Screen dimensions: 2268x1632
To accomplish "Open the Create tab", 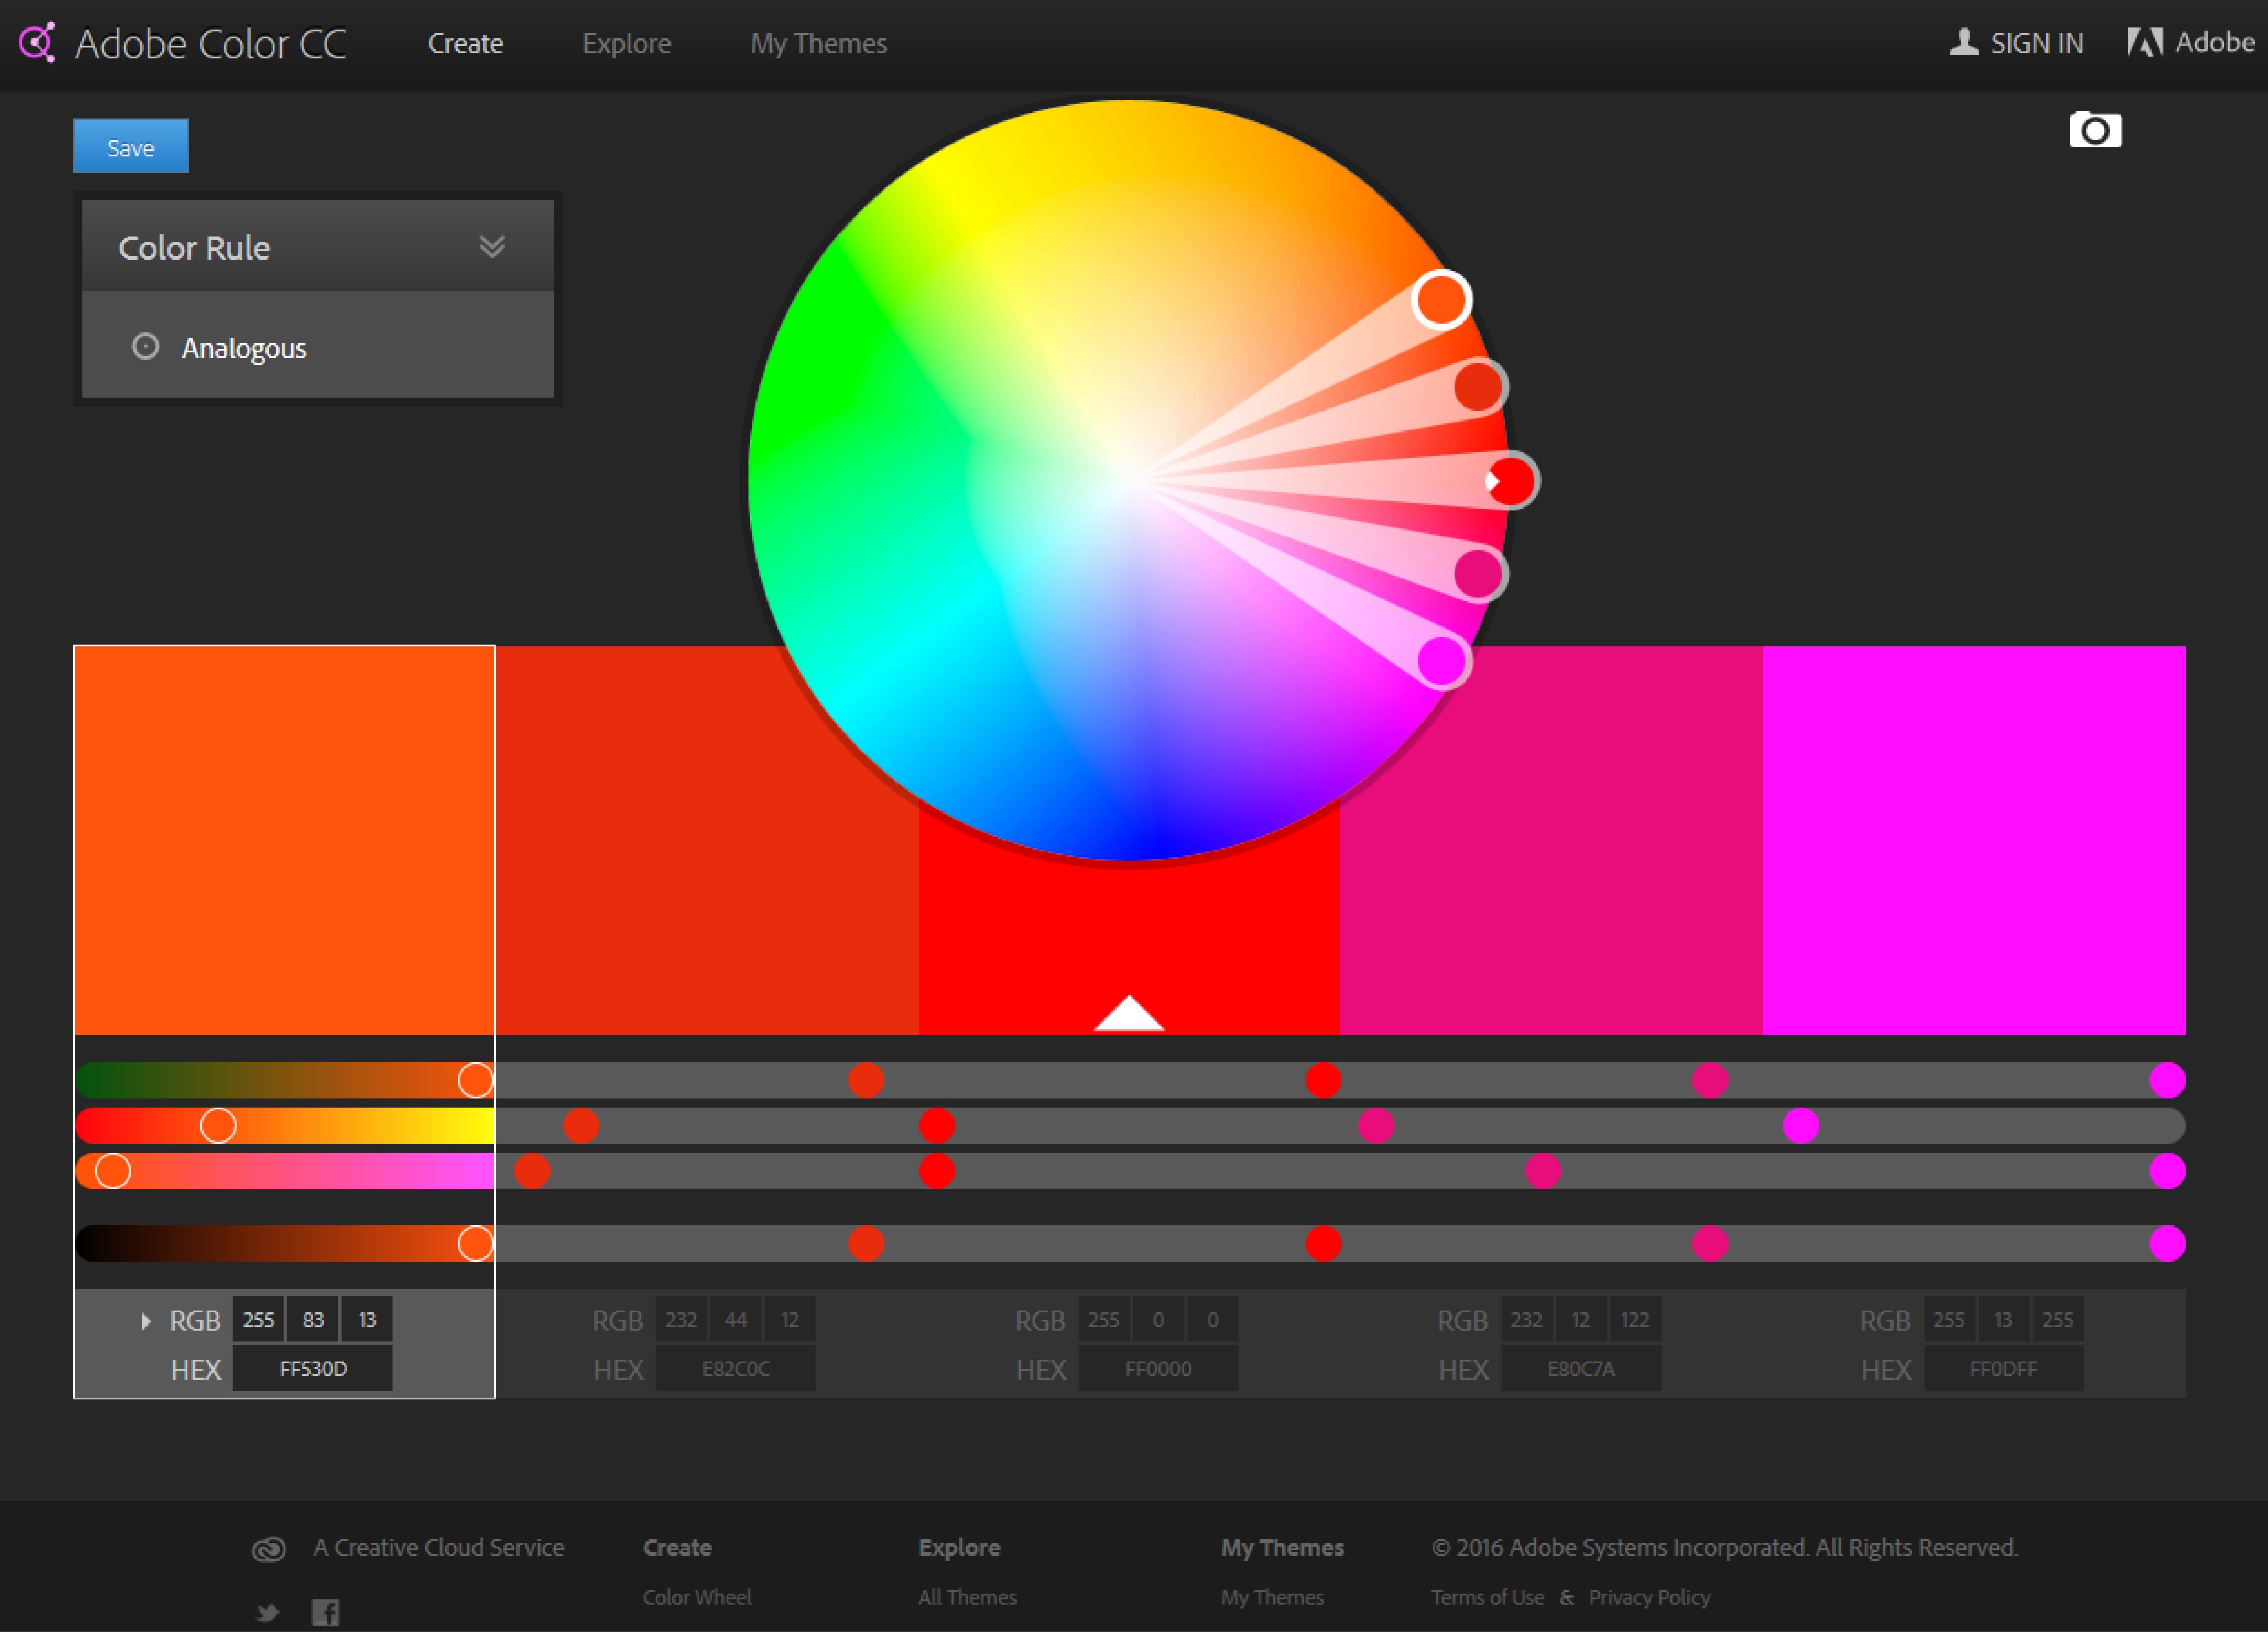I will (x=465, y=43).
